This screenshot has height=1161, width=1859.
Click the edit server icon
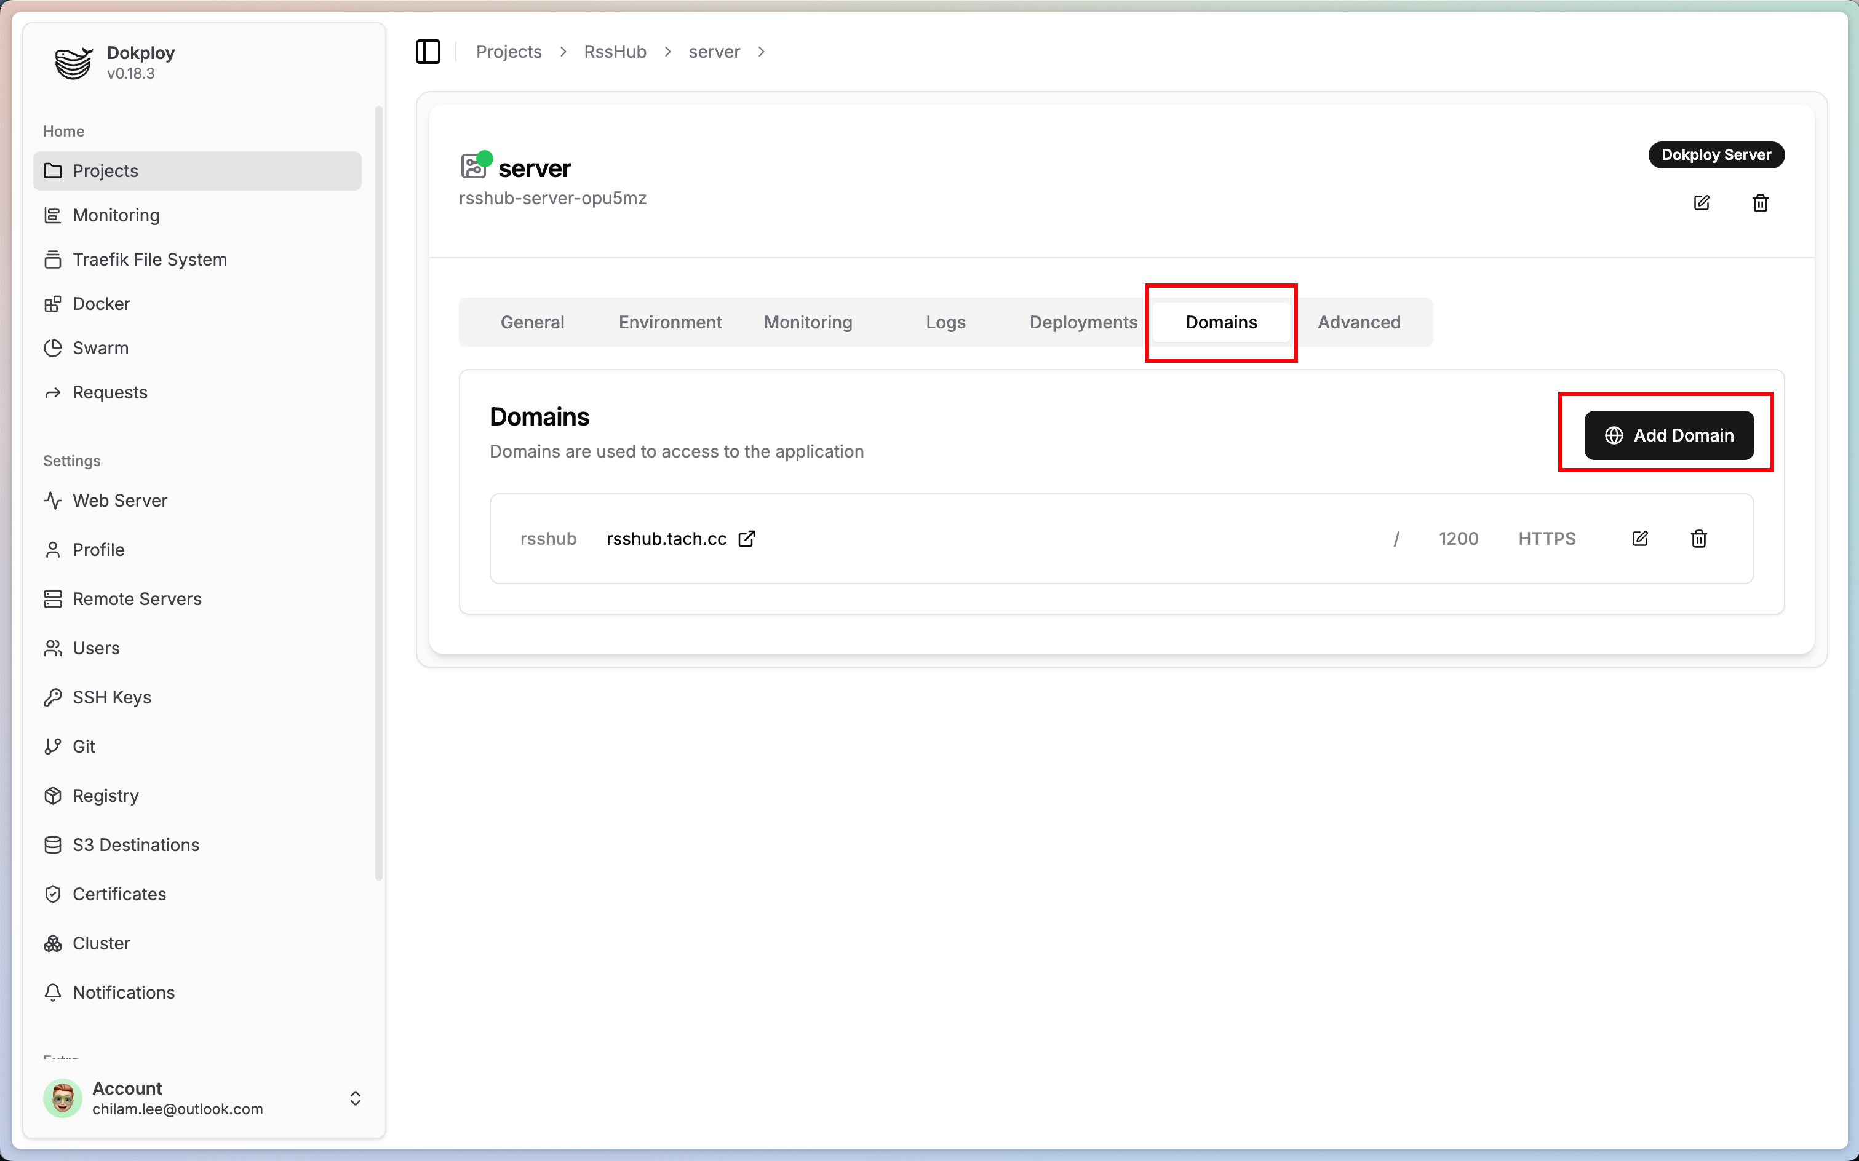coord(1702,203)
